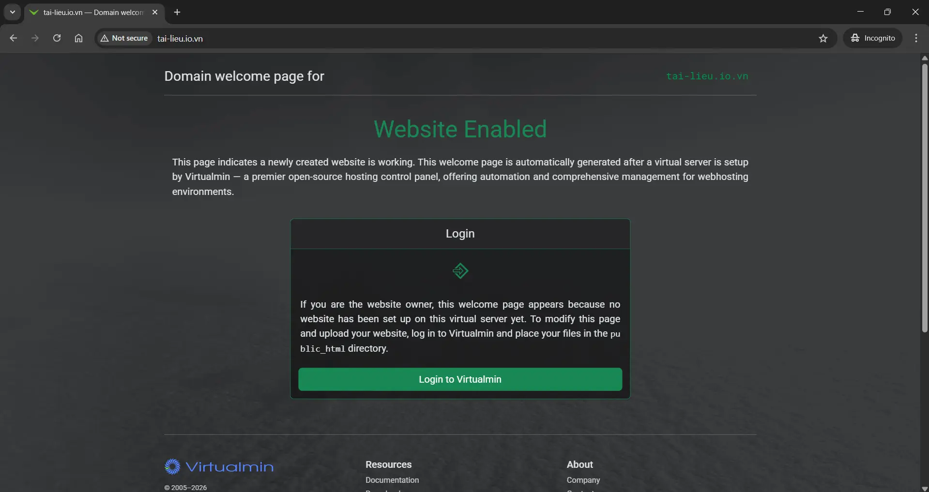Click the forward navigation arrow
This screenshot has width=929, height=492.
pos(35,38)
